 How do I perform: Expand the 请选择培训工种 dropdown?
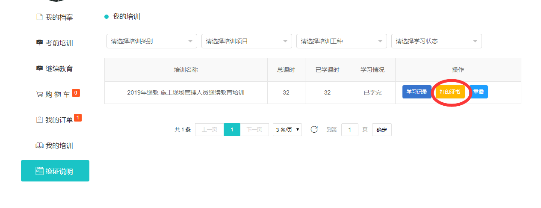pos(341,41)
